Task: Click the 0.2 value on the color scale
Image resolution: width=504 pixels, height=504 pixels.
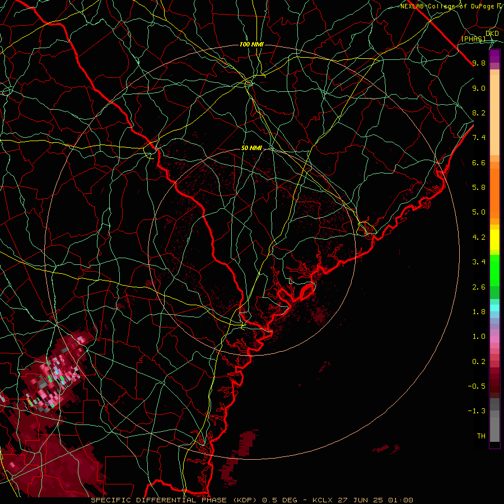Action: click(479, 362)
